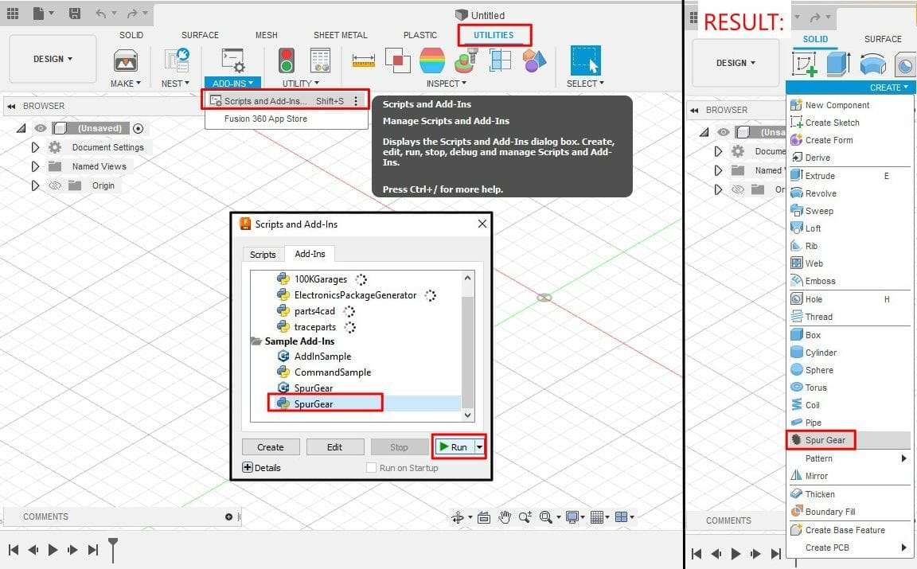Open the CREATE dropdown in RESULT panel
This screenshot has width=917, height=569.
tap(889, 88)
